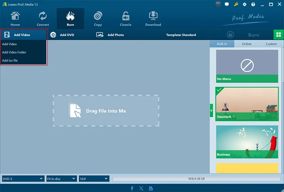Screen dimensions: 284x192
Task: Expand the DVD-5 disc type dropdown
Action: tap(23, 179)
